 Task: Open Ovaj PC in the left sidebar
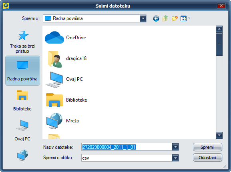(x=22, y=130)
